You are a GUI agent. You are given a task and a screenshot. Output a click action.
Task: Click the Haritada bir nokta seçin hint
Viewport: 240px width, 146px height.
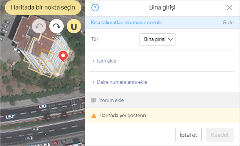(43, 8)
